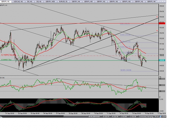The width and height of the screenshot is (169, 131).
Task: Click the 'C: 152.58' close price field
Action: [x=133, y=117]
